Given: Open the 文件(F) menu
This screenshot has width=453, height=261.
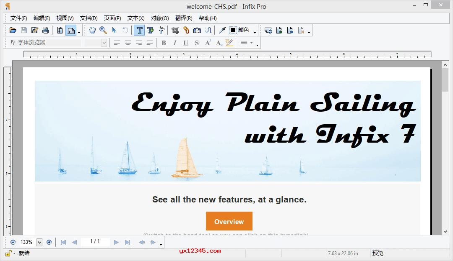Looking at the screenshot, I should [19, 18].
